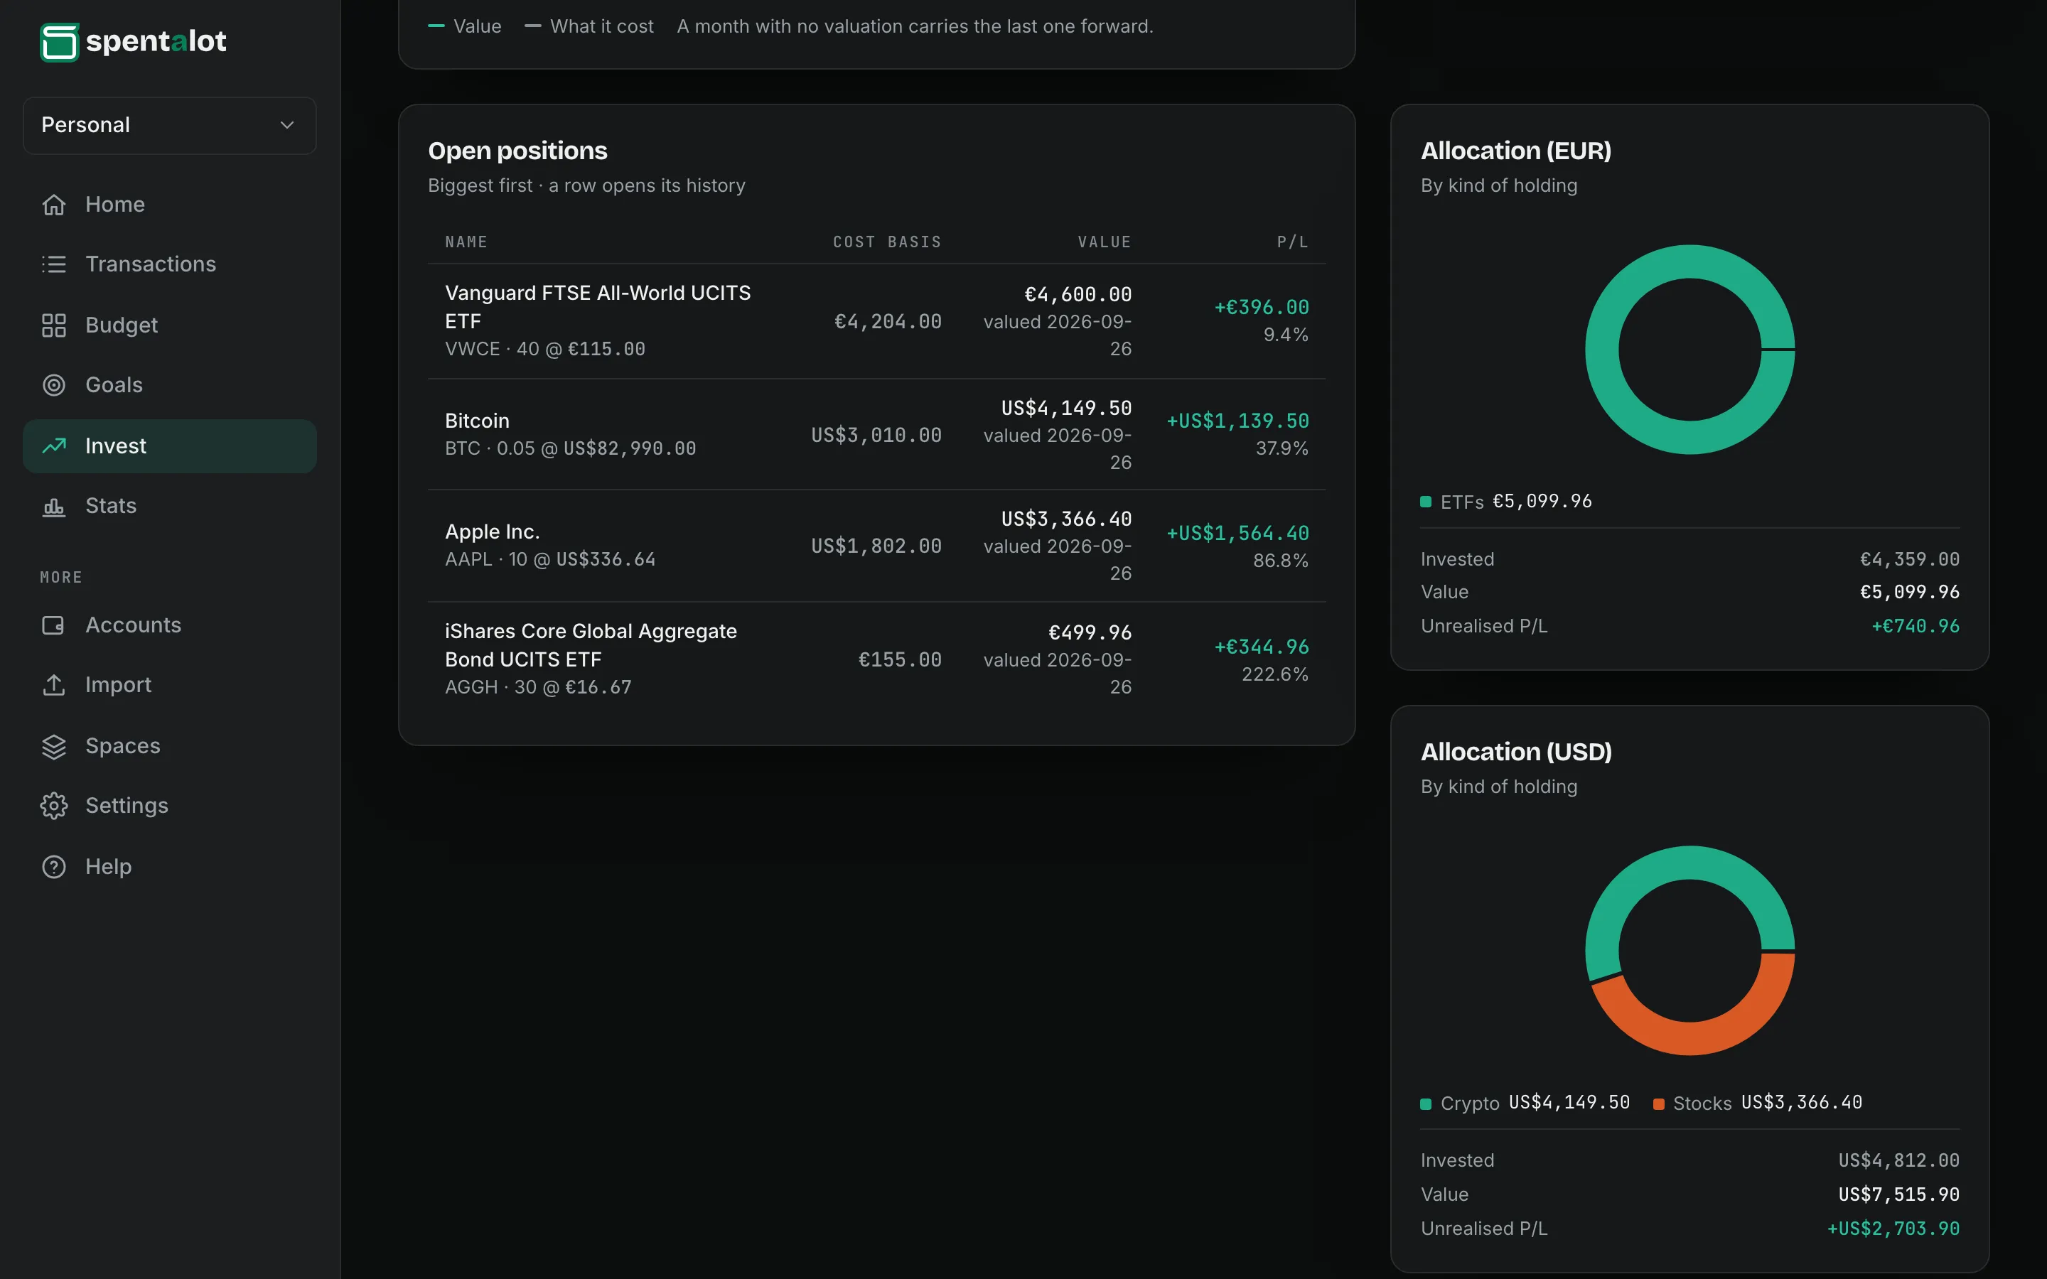Click the Budget grid icon
The image size is (2047, 1279).
(54, 325)
